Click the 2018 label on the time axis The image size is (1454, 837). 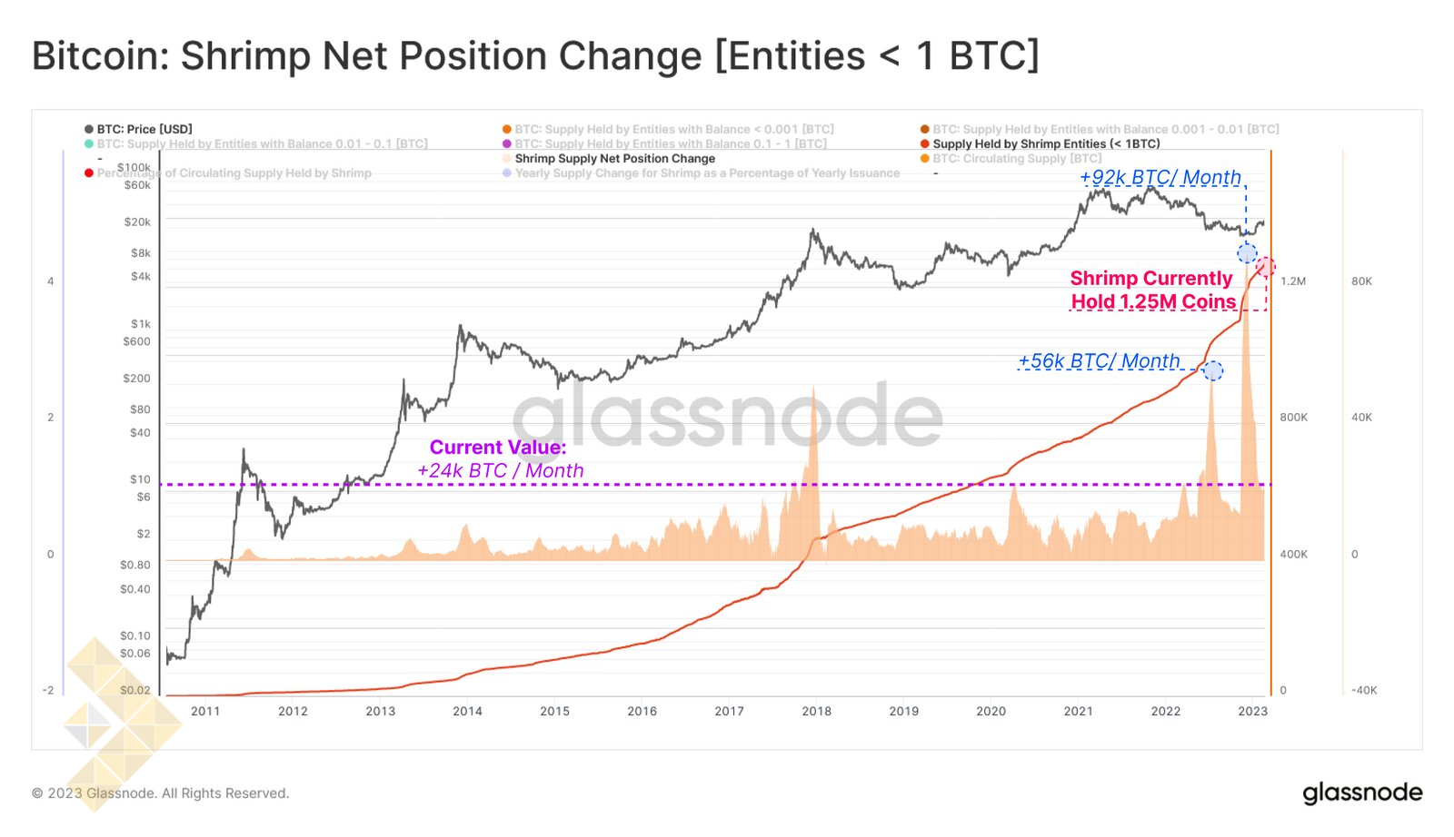tap(816, 712)
